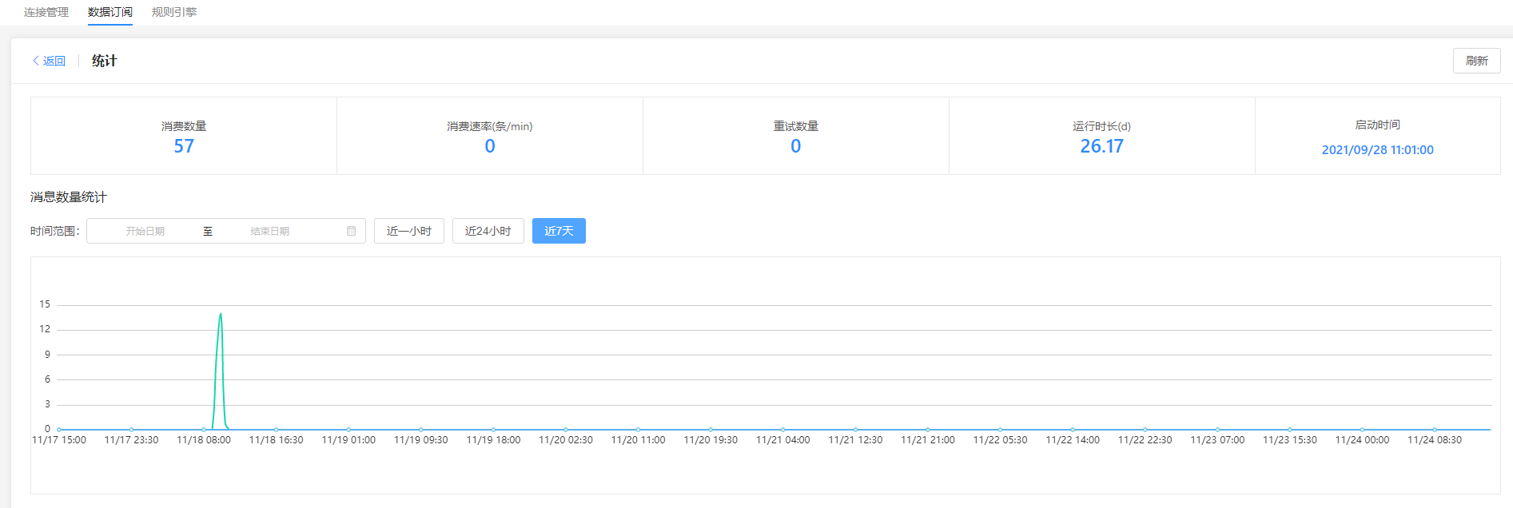Click the chart point at 11/21 12:30
Viewport: 1513px width, 508px height.
(855, 430)
